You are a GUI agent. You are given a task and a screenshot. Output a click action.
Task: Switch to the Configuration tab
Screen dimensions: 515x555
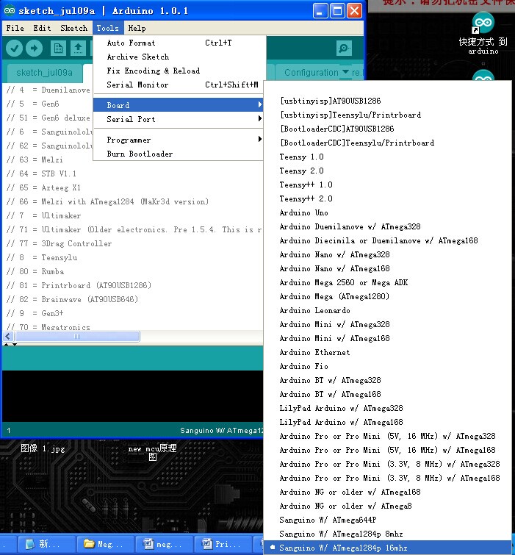(311, 73)
